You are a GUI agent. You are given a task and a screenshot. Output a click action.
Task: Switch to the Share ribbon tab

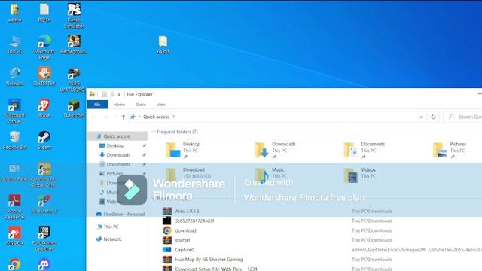coord(141,105)
